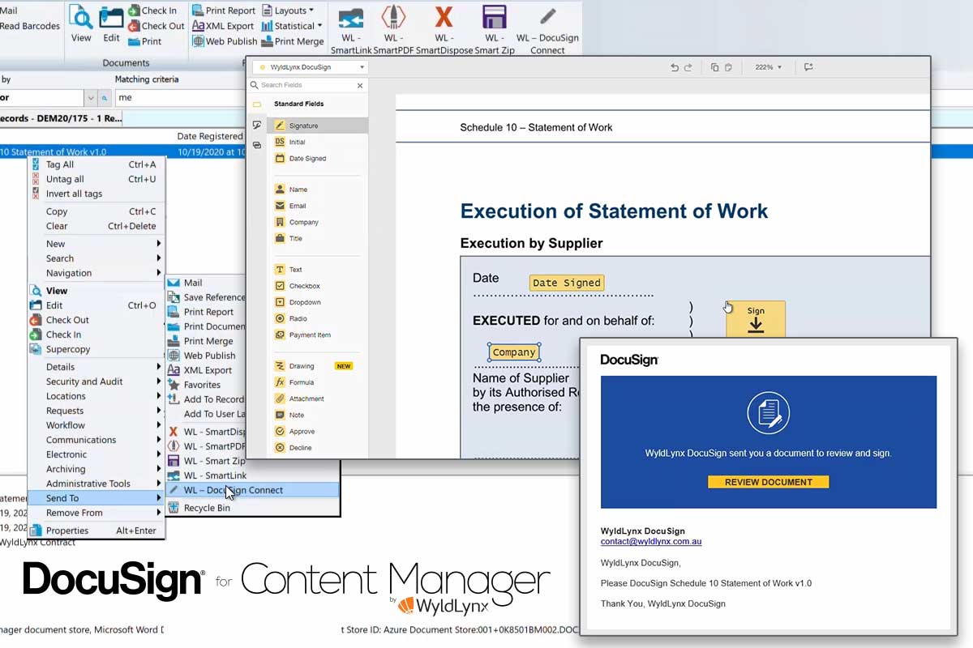Click the copy icon in DocuSign toolbar
The image size is (973, 648).
click(714, 67)
